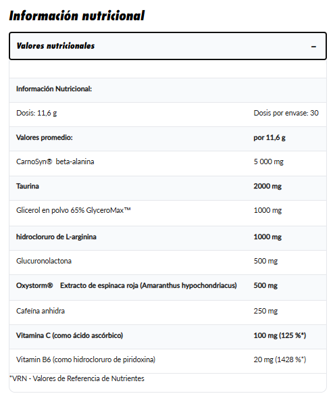Viewport: 333px width, 398px height.
Task: Click the Dosis: 11,6 g text
Action: (x=36, y=113)
